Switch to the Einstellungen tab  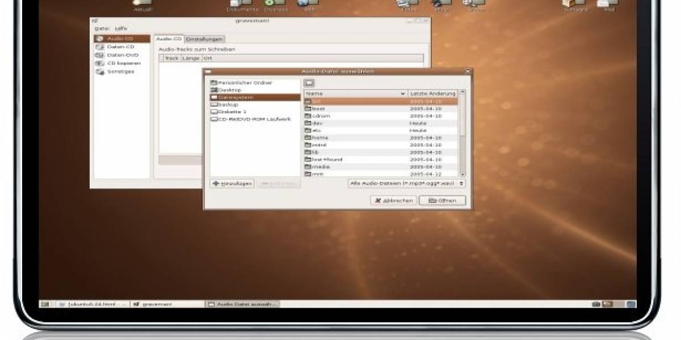tap(205, 39)
